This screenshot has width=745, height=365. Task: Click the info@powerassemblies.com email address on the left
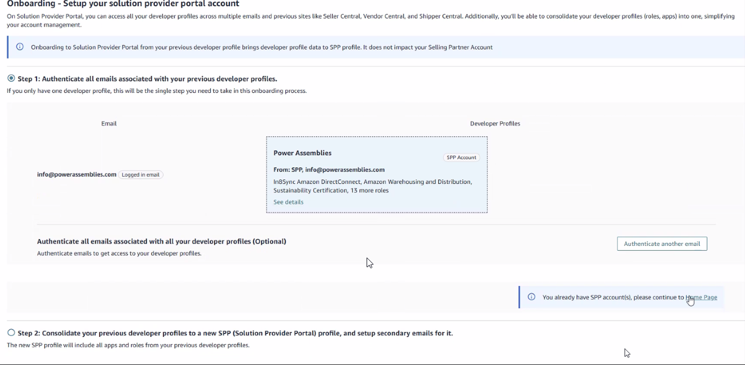click(76, 174)
